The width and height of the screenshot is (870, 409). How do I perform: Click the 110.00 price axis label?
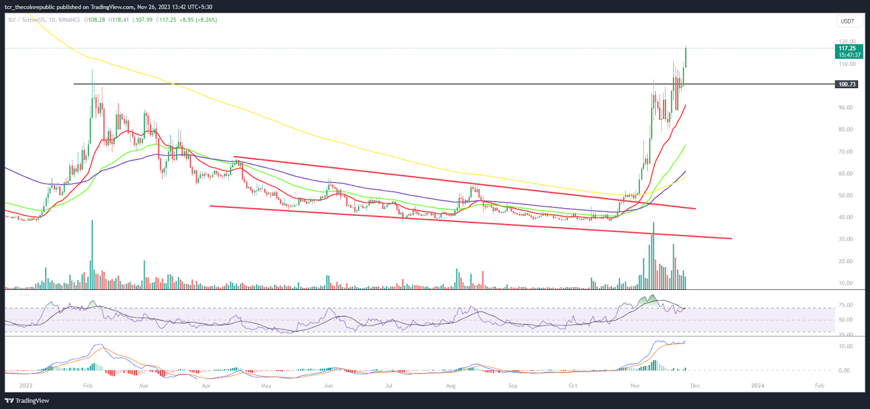847,64
